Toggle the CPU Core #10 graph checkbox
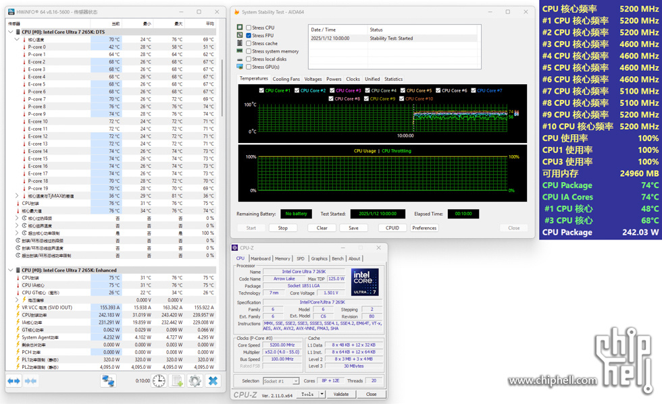 point(402,98)
